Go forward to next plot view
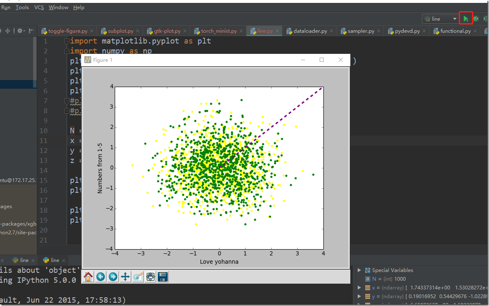The image size is (489, 306). click(113, 277)
